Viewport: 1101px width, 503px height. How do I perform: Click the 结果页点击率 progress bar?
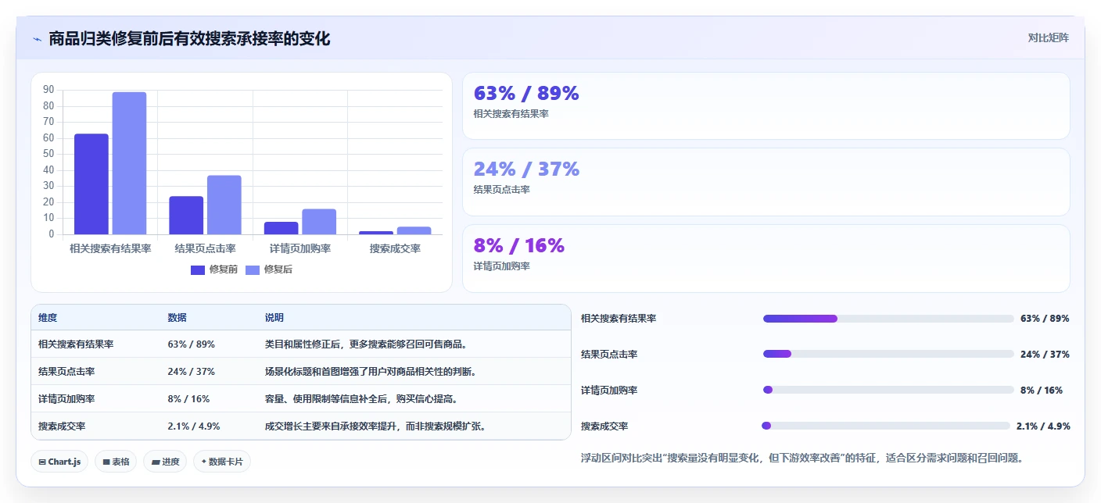(888, 354)
